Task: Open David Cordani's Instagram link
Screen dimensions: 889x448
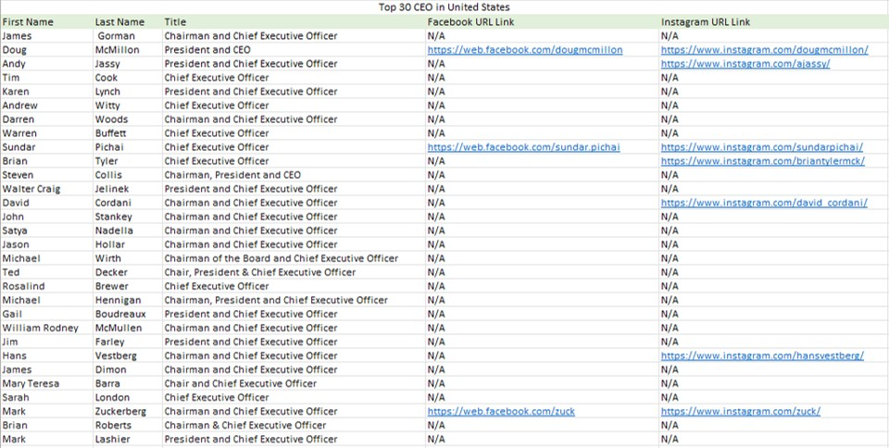Action: pos(763,203)
